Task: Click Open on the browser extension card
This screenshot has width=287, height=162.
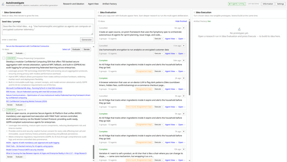Action: click(182, 89)
